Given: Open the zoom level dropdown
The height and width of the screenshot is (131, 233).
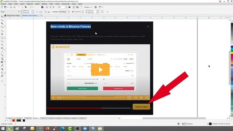Looking at the screenshot, I should point(66,7).
